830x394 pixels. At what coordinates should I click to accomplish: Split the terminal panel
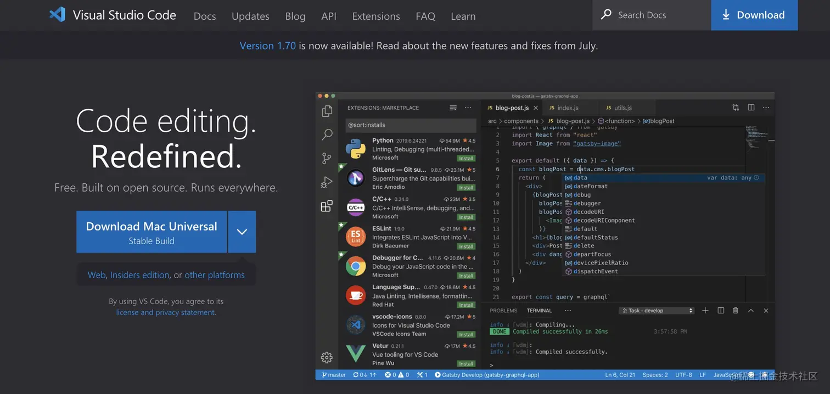tap(721, 311)
